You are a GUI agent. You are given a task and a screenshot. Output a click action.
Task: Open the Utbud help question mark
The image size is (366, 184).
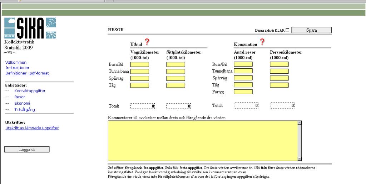147,42
